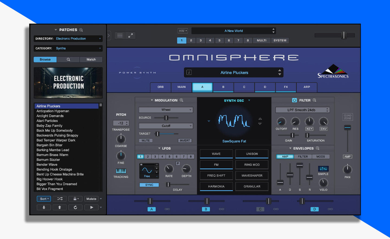The height and width of the screenshot is (239, 390).
Task: Open the Directory Electronic Production dropdown
Action: click(68, 39)
